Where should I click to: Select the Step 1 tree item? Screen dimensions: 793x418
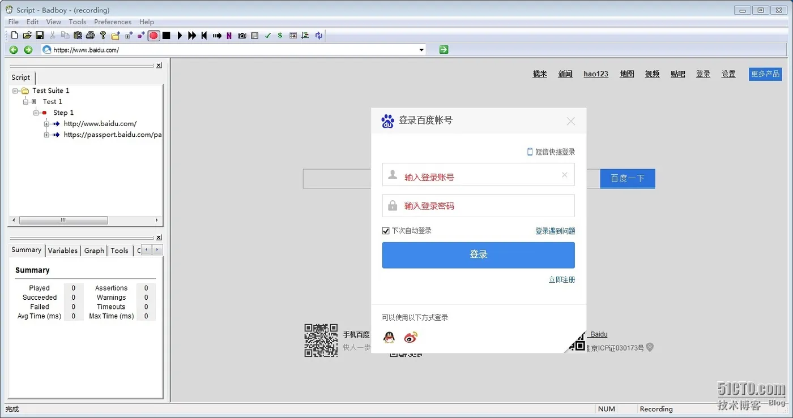(x=63, y=113)
